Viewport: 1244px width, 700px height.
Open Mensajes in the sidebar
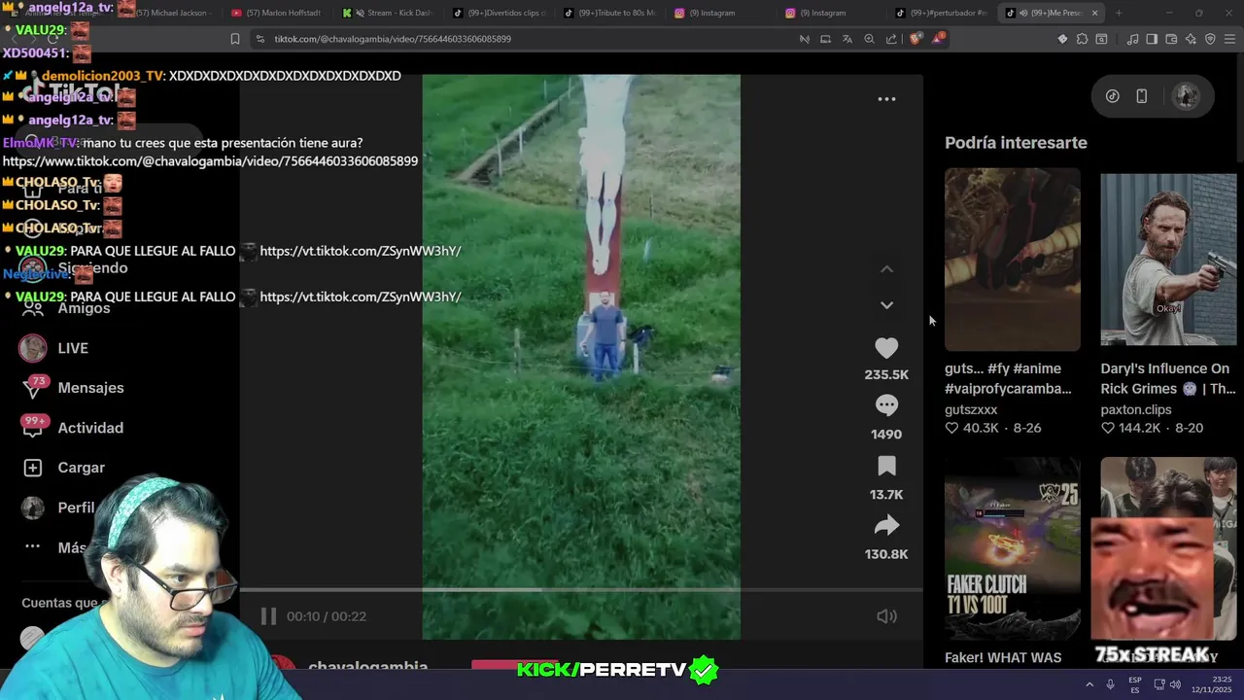(x=90, y=388)
